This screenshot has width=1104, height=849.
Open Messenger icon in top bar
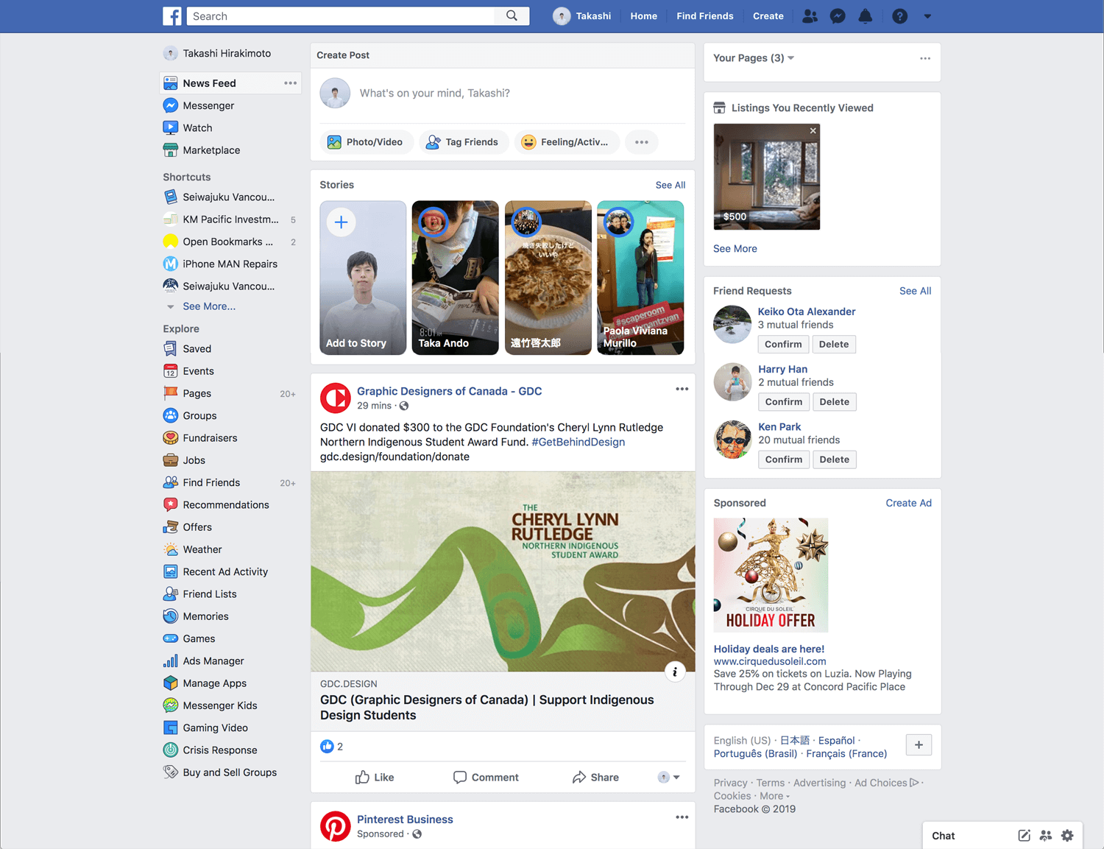838,16
